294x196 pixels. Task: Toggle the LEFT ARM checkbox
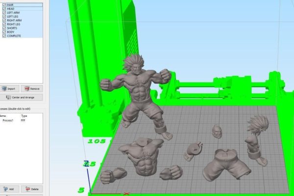click(x=4, y=13)
